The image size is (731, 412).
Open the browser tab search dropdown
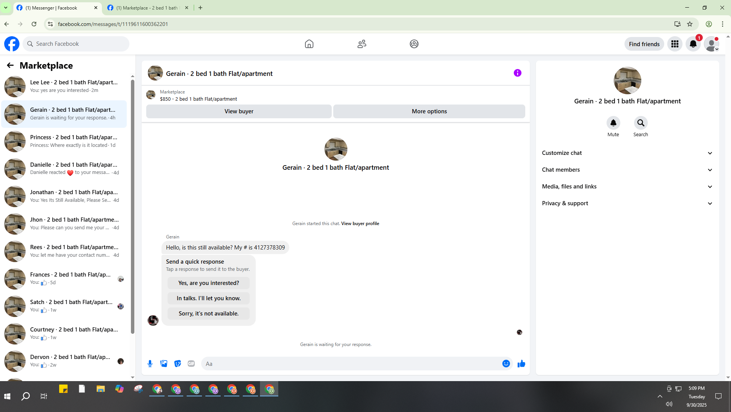pos(6,8)
